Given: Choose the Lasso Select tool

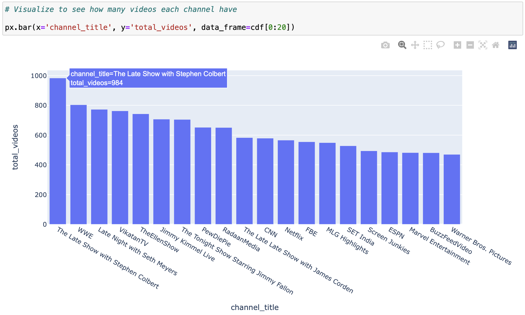Looking at the screenshot, I should coord(440,45).
